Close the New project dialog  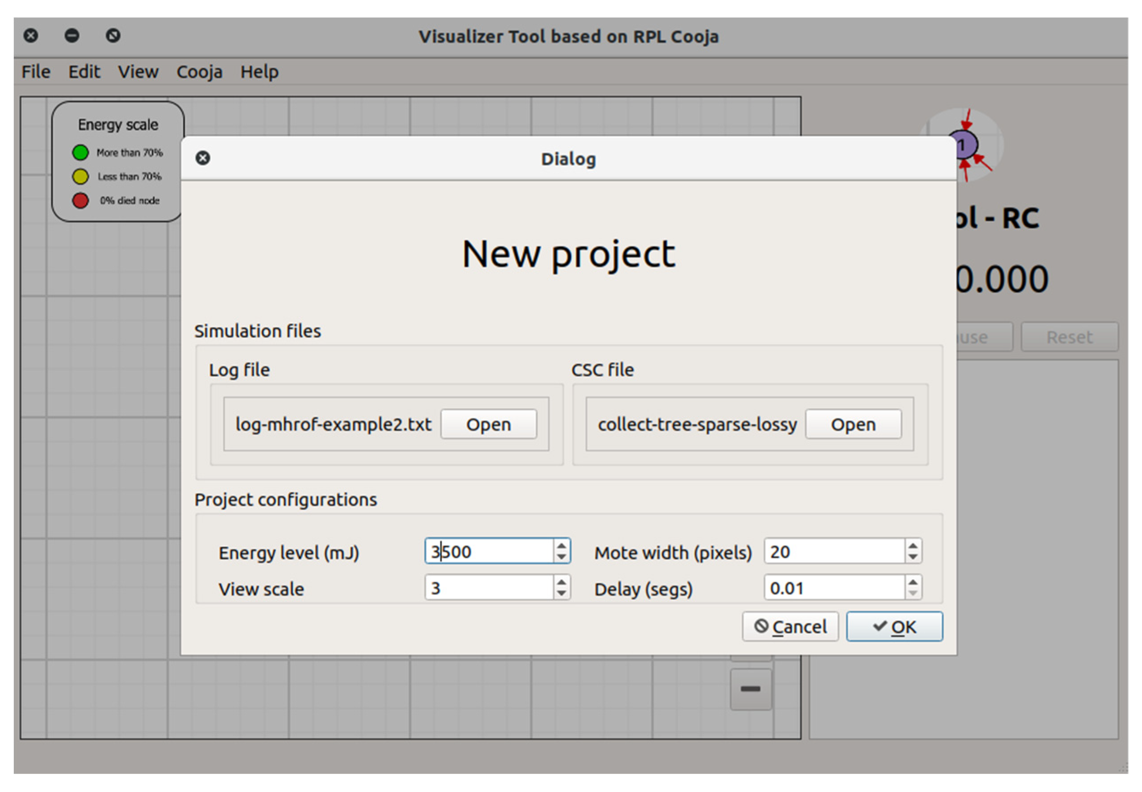click(202, 158)
